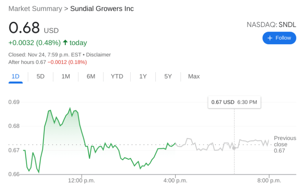Open the Market Summary link
The width and height of the screenshot is (301, 187).
pyautogui.click(x=35, y=8)
